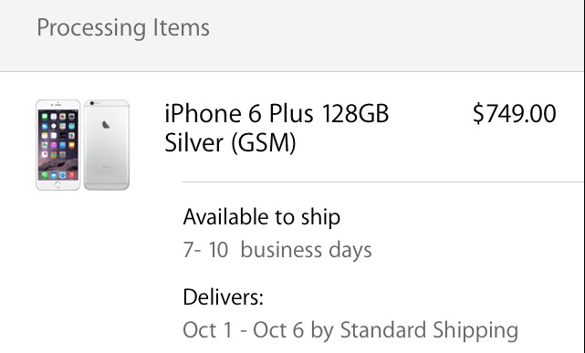This screenshot has width=585, height=353.
Task: Click the Safari compass icon on the iPhone image
Action: [63, 175]
